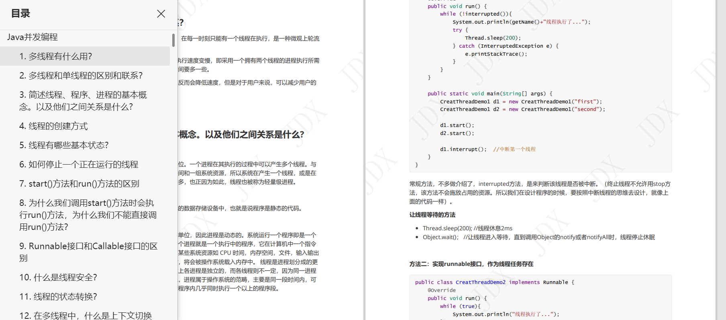Click code line CreatThreadDemo1 d2 = new CreatThreadDemo1("second")
Viewport: 726px width, 320px height.
point(522,109)
